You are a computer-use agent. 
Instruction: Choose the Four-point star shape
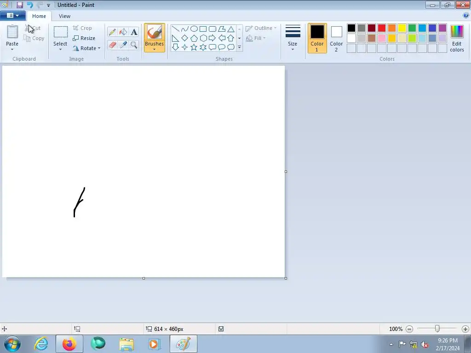[x=185, y=47]
